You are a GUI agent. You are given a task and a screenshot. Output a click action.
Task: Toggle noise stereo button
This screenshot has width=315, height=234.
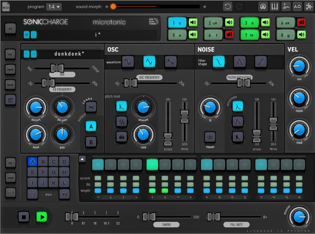pos(210,137)
